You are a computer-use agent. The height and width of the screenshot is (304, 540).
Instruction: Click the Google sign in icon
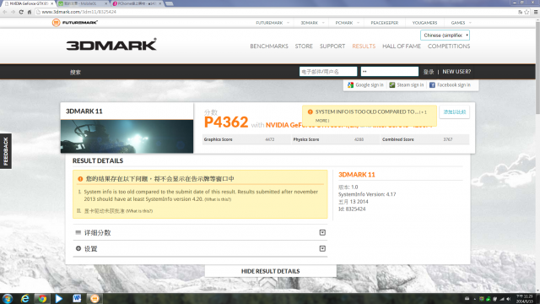(x=351, y=84)
